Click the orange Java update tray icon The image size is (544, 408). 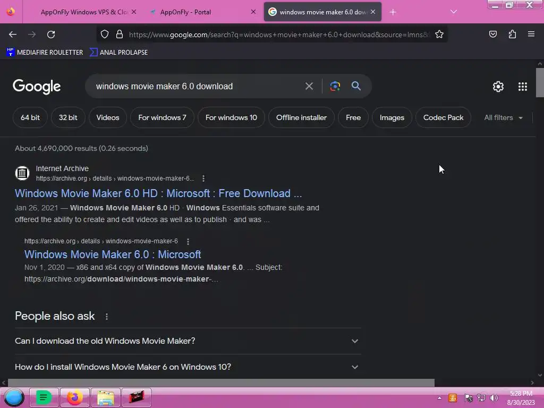click(x=453, y=398)
